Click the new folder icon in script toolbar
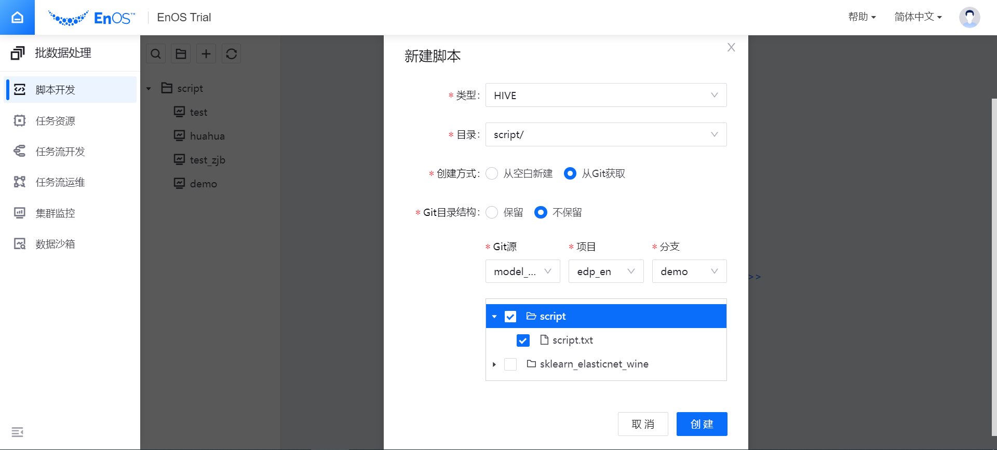 point(181,53)
